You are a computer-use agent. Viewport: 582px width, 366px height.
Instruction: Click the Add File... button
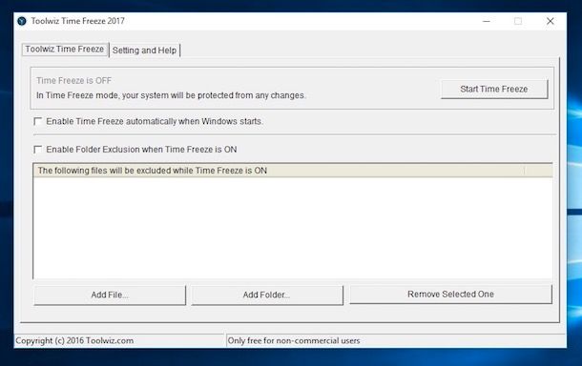(110, 295)
